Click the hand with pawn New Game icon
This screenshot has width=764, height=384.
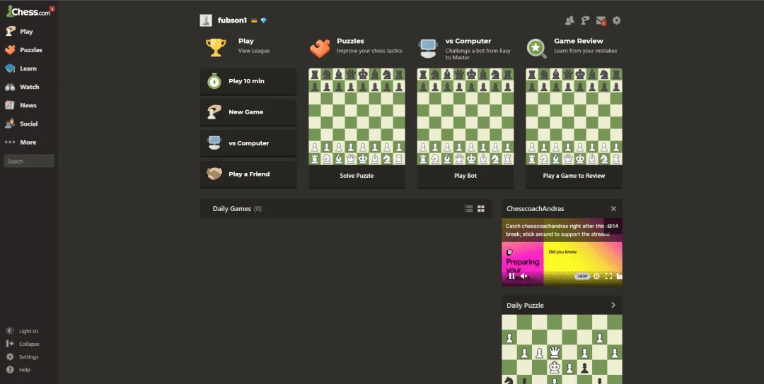click(x=214, y=112)
